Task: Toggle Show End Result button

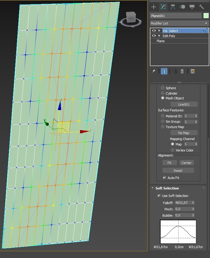Action: (x=164, y=71)
